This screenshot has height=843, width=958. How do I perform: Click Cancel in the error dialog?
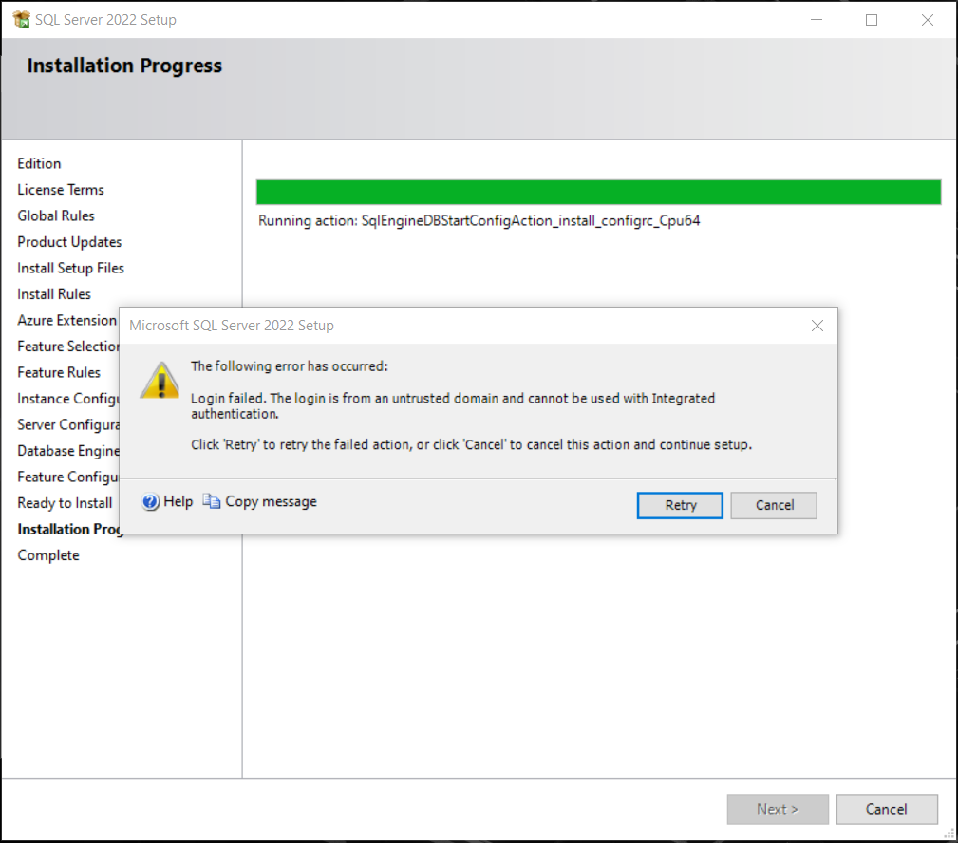(x=774, y=505)
